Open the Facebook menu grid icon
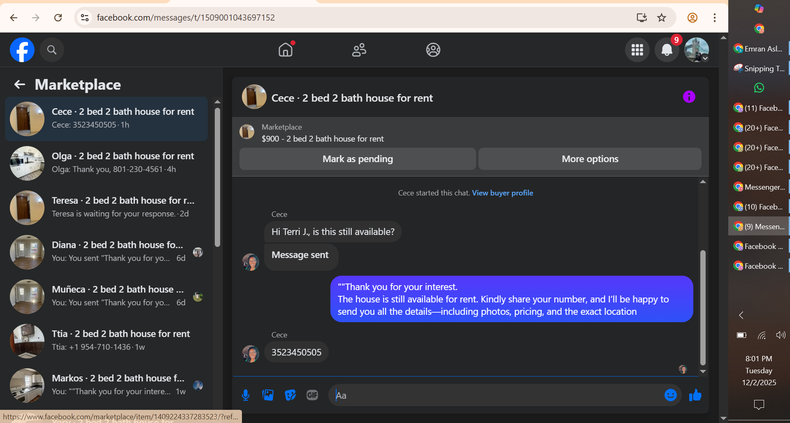 coord(637,50)
